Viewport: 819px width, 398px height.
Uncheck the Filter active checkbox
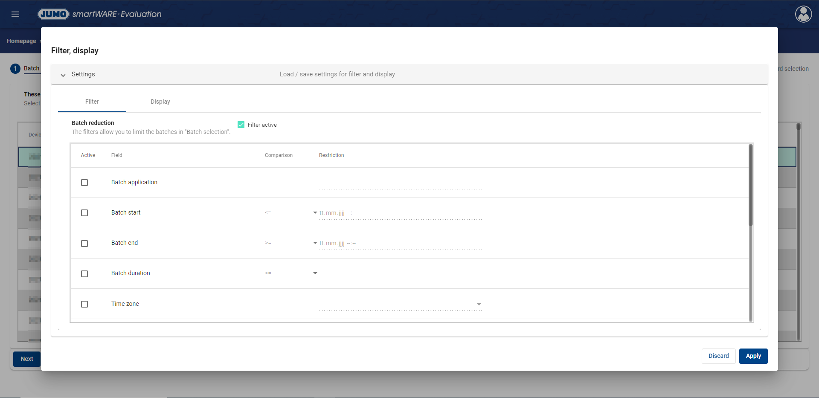[241, 125]
